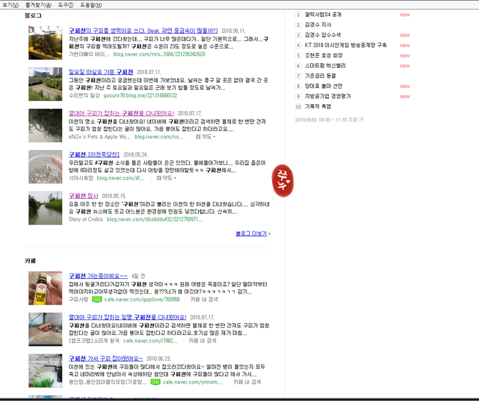Select trending keyword '김경수 지사'
This screenshot has height=401, width=479.
pos(318,25)
